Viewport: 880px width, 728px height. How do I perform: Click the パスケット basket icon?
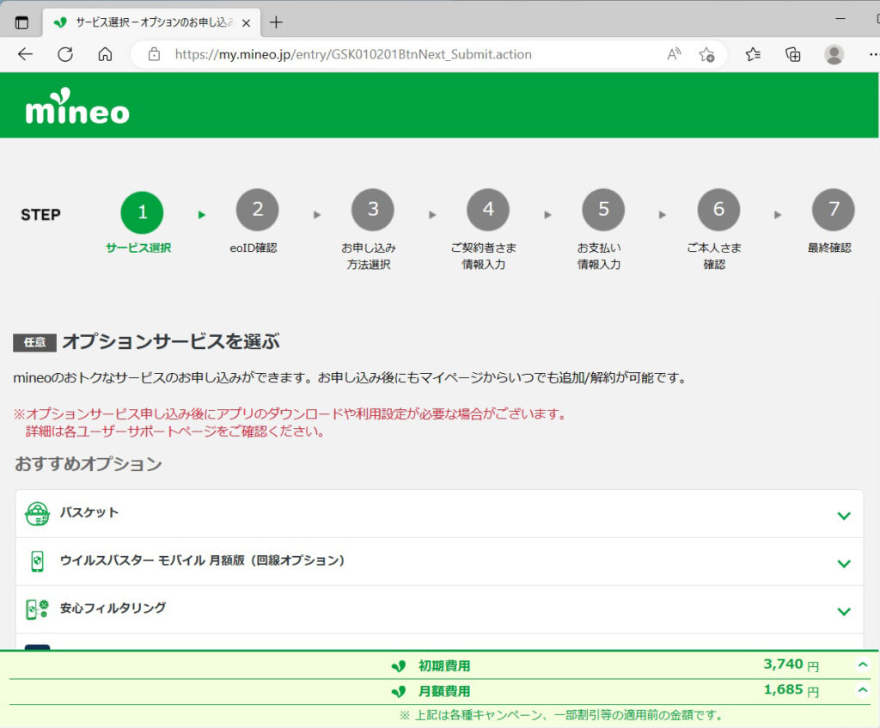click(37, 514)
